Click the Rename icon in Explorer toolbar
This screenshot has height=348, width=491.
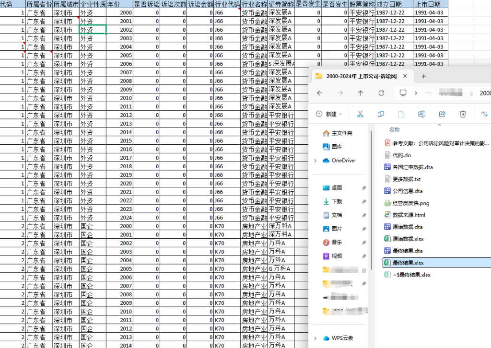pyautogui.click(x=422, y=114)
